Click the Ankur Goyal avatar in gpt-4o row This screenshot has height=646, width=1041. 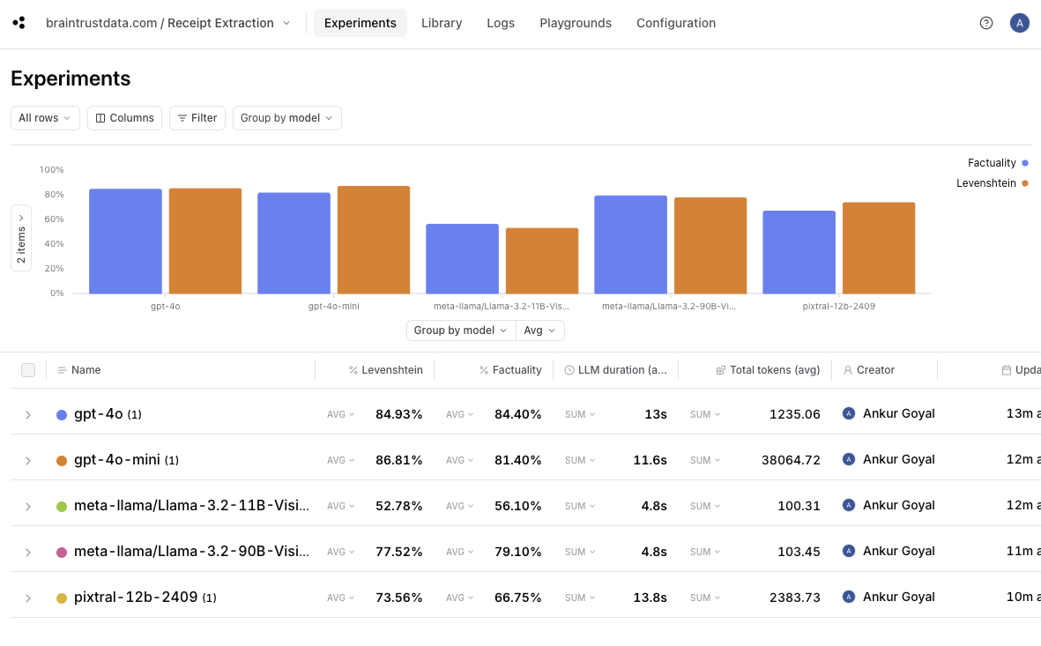(848, 413)
